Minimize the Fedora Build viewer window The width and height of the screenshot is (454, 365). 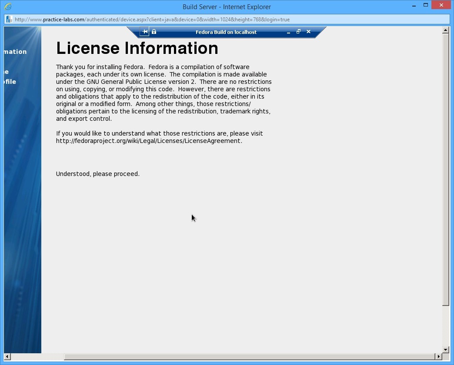coord(288,32)
